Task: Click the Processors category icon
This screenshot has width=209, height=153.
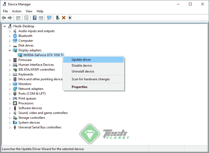Action: 15,103
